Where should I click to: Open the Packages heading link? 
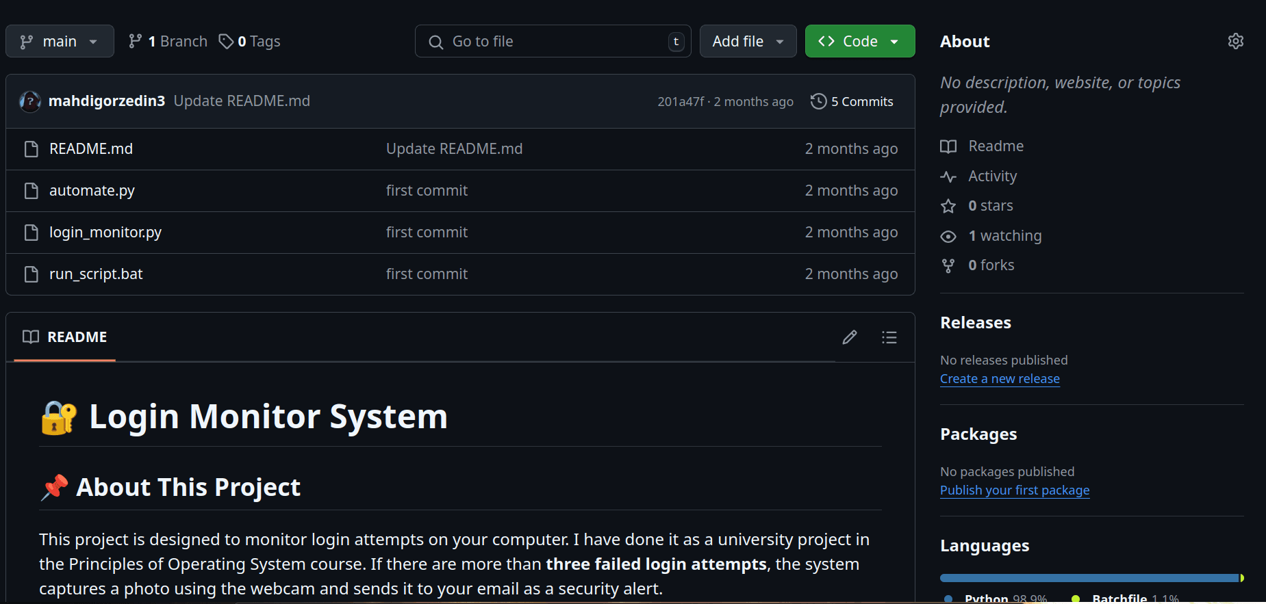(x=978, y=434)
